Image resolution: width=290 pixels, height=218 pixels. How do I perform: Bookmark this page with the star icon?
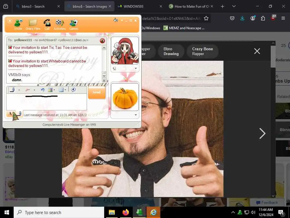click(x=206, y=18)
